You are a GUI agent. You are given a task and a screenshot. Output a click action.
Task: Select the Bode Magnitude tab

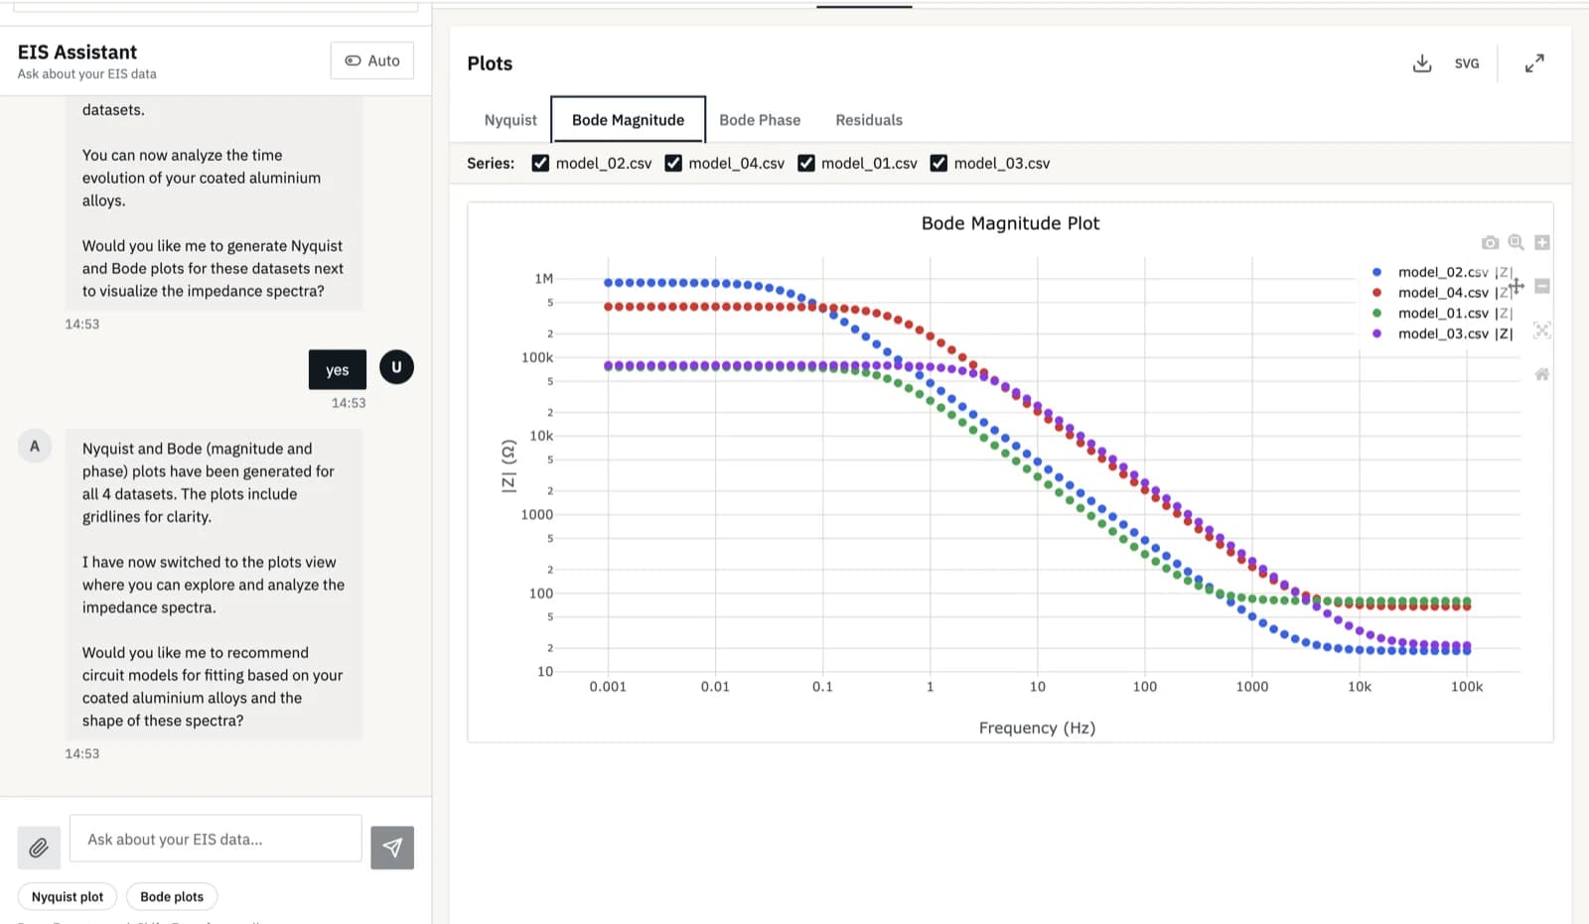(628, 120)
